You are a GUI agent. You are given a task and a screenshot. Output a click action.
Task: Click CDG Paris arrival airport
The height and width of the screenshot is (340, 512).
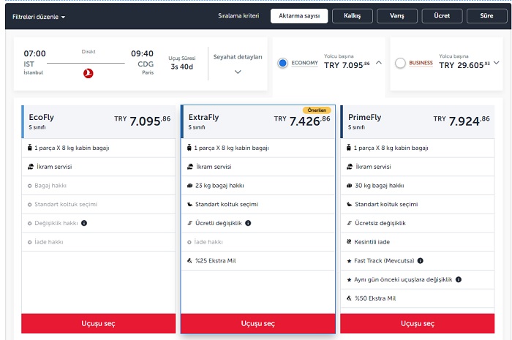coord(146,67)
